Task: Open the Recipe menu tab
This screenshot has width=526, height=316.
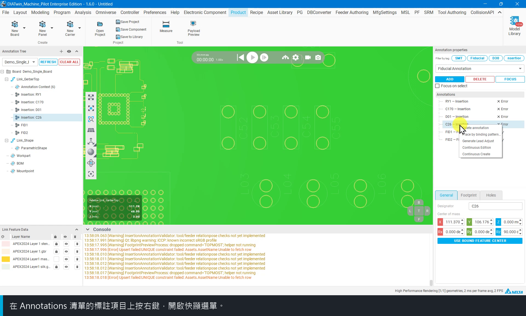Action: click(256, 12)
